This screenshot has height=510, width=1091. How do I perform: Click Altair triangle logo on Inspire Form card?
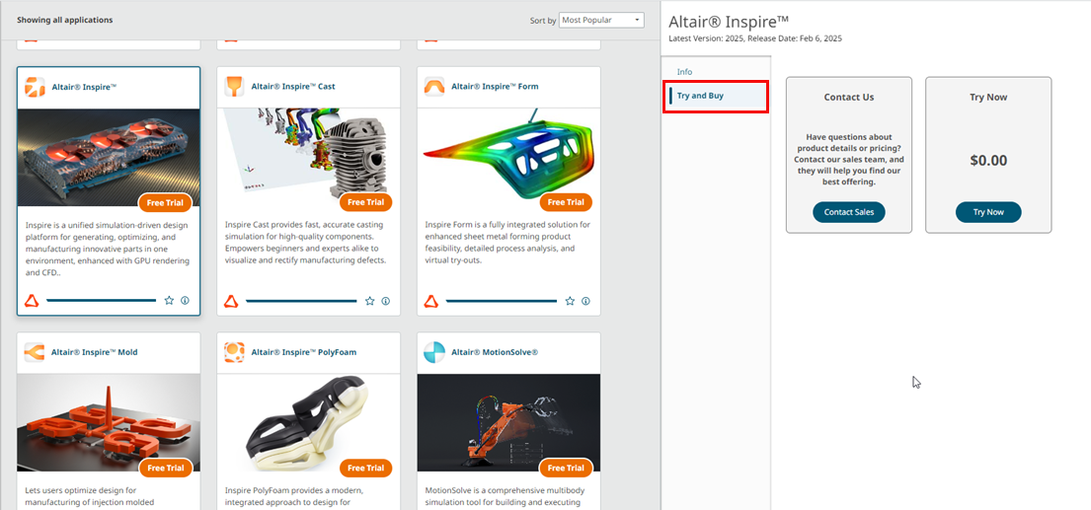tap(431, 301)
